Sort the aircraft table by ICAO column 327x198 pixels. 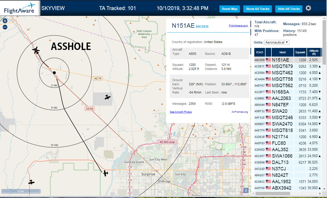pyautogui.click(x=260, y=52)
